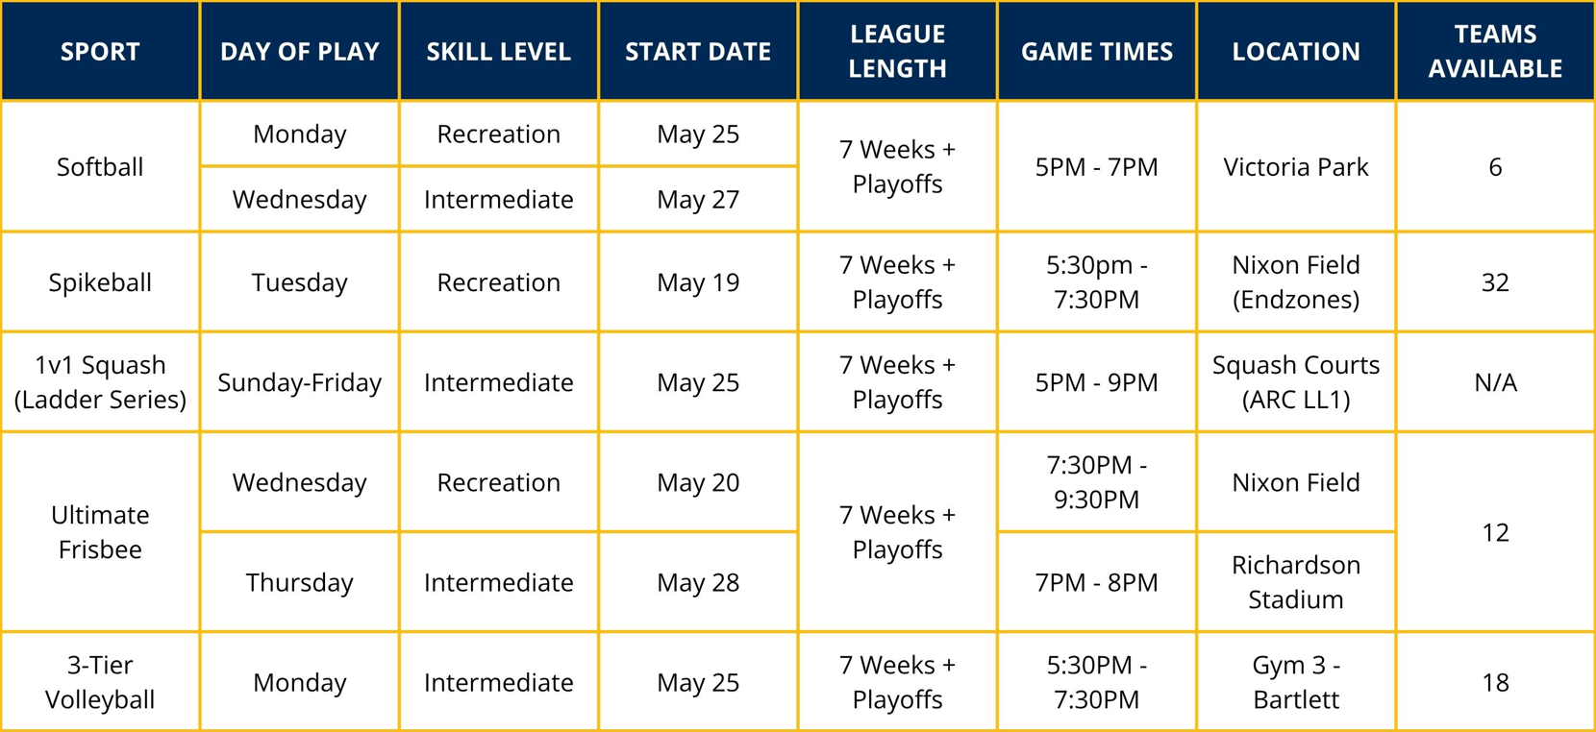Click the 1v1 Squash (Ladder Series) cell

(x=100, y=382)
